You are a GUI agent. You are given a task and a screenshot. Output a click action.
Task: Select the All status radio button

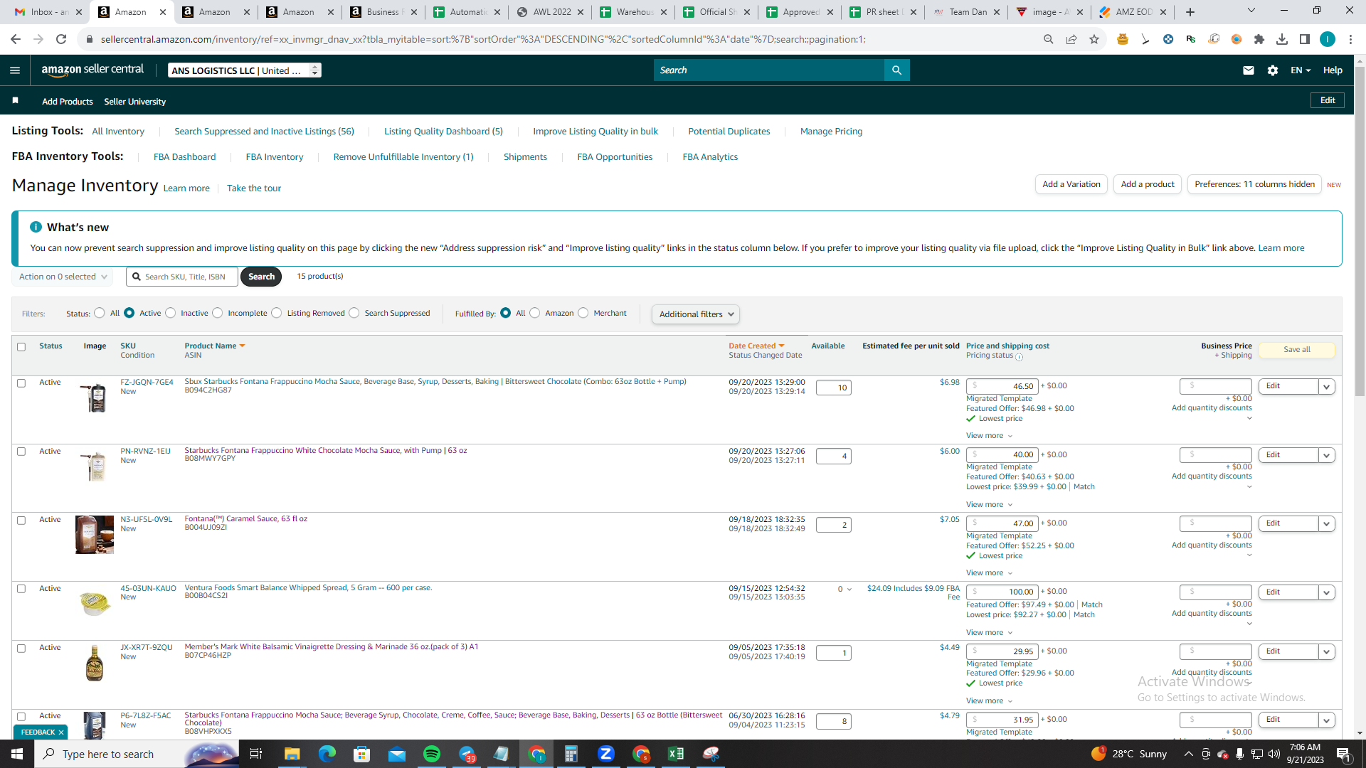pos(100,313)
